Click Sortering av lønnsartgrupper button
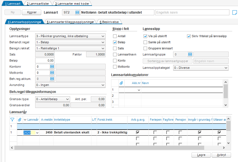 coord(168,61)
